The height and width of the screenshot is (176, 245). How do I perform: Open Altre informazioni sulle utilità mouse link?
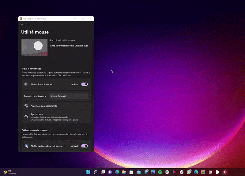click(x=69, y=46)
